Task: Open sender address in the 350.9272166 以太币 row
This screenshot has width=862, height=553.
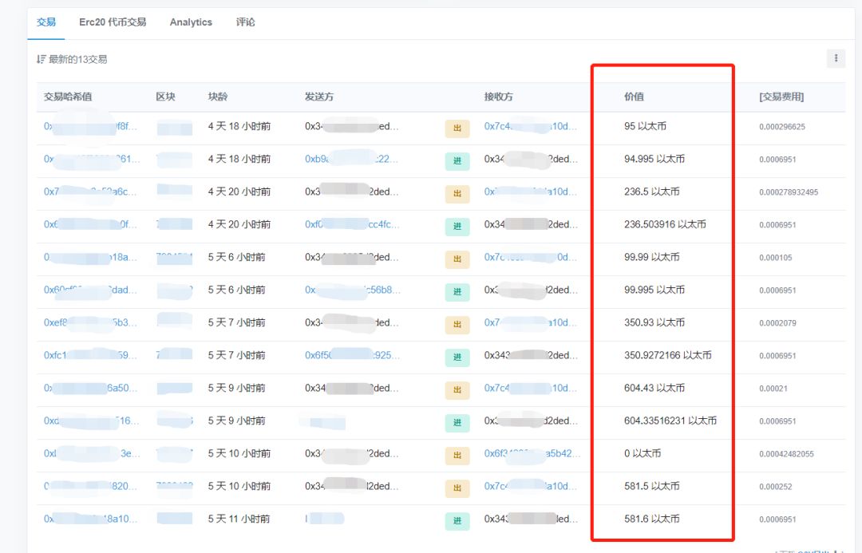Action: (352, 355)
